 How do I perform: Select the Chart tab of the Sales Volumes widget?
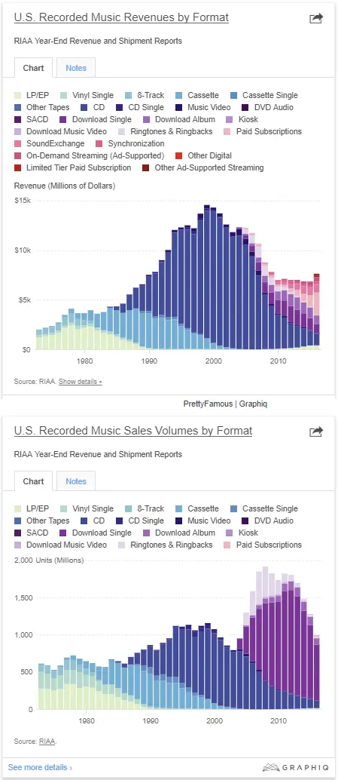33,481
